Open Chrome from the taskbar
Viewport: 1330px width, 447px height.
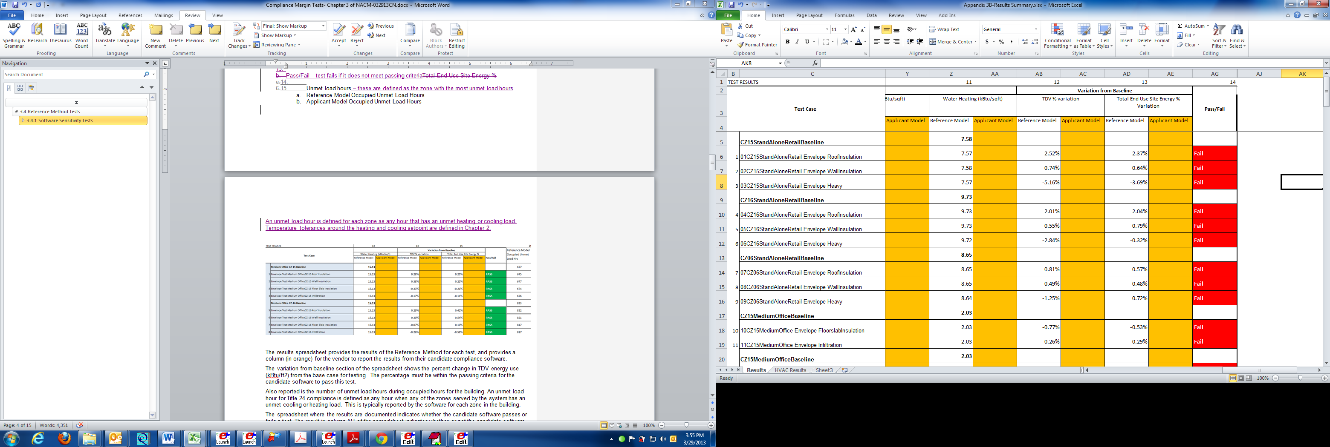[382, 438]
